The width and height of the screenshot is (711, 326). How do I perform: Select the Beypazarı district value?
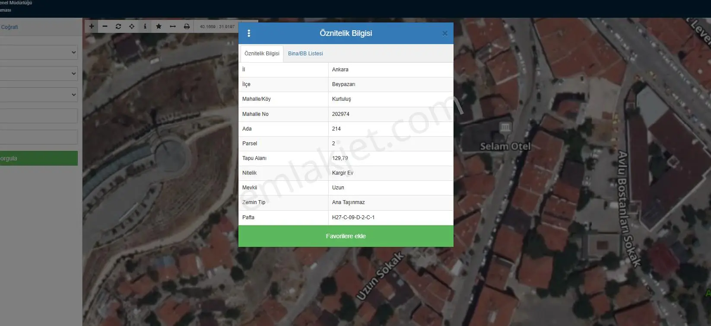(x=344, y=84)
